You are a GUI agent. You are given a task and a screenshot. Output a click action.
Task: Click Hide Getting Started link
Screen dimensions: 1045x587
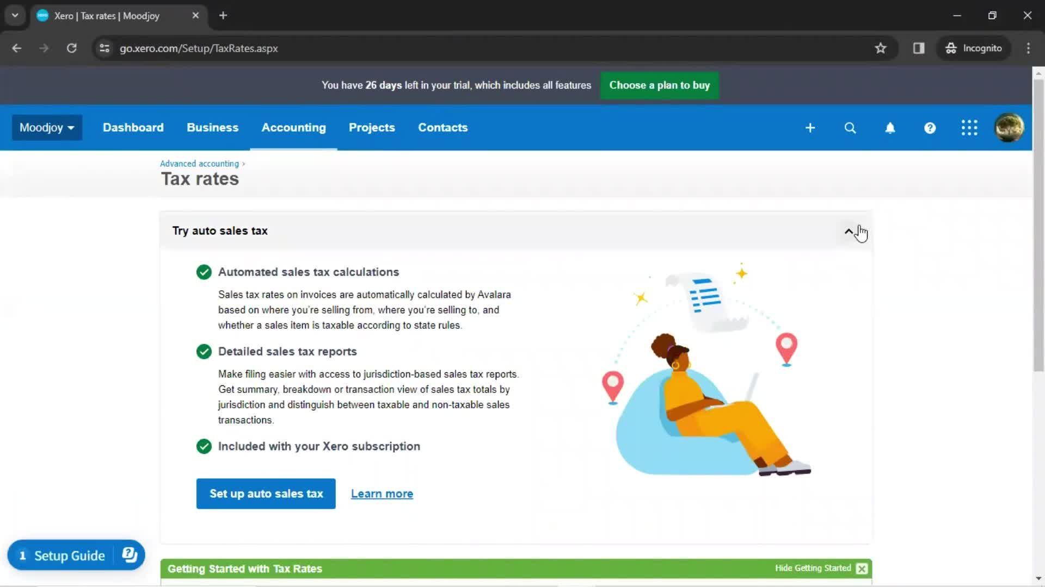tap(813, 568)
